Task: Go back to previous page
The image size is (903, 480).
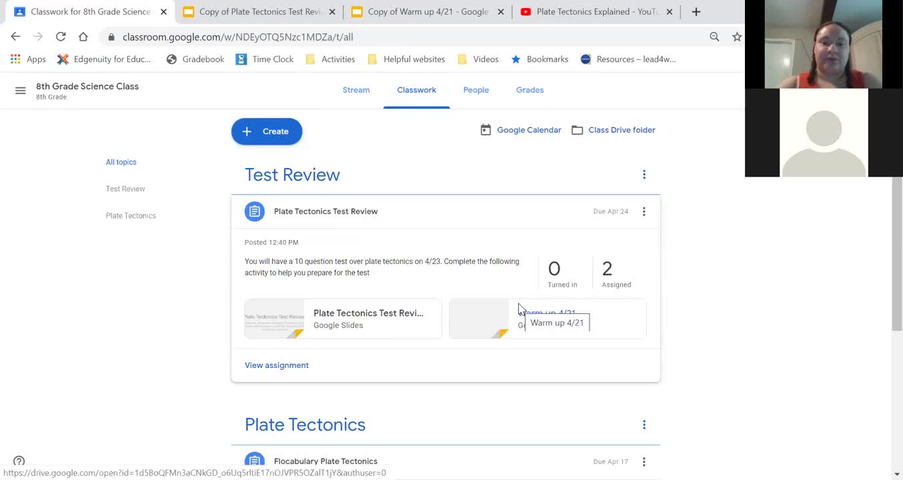Action: 15,37
